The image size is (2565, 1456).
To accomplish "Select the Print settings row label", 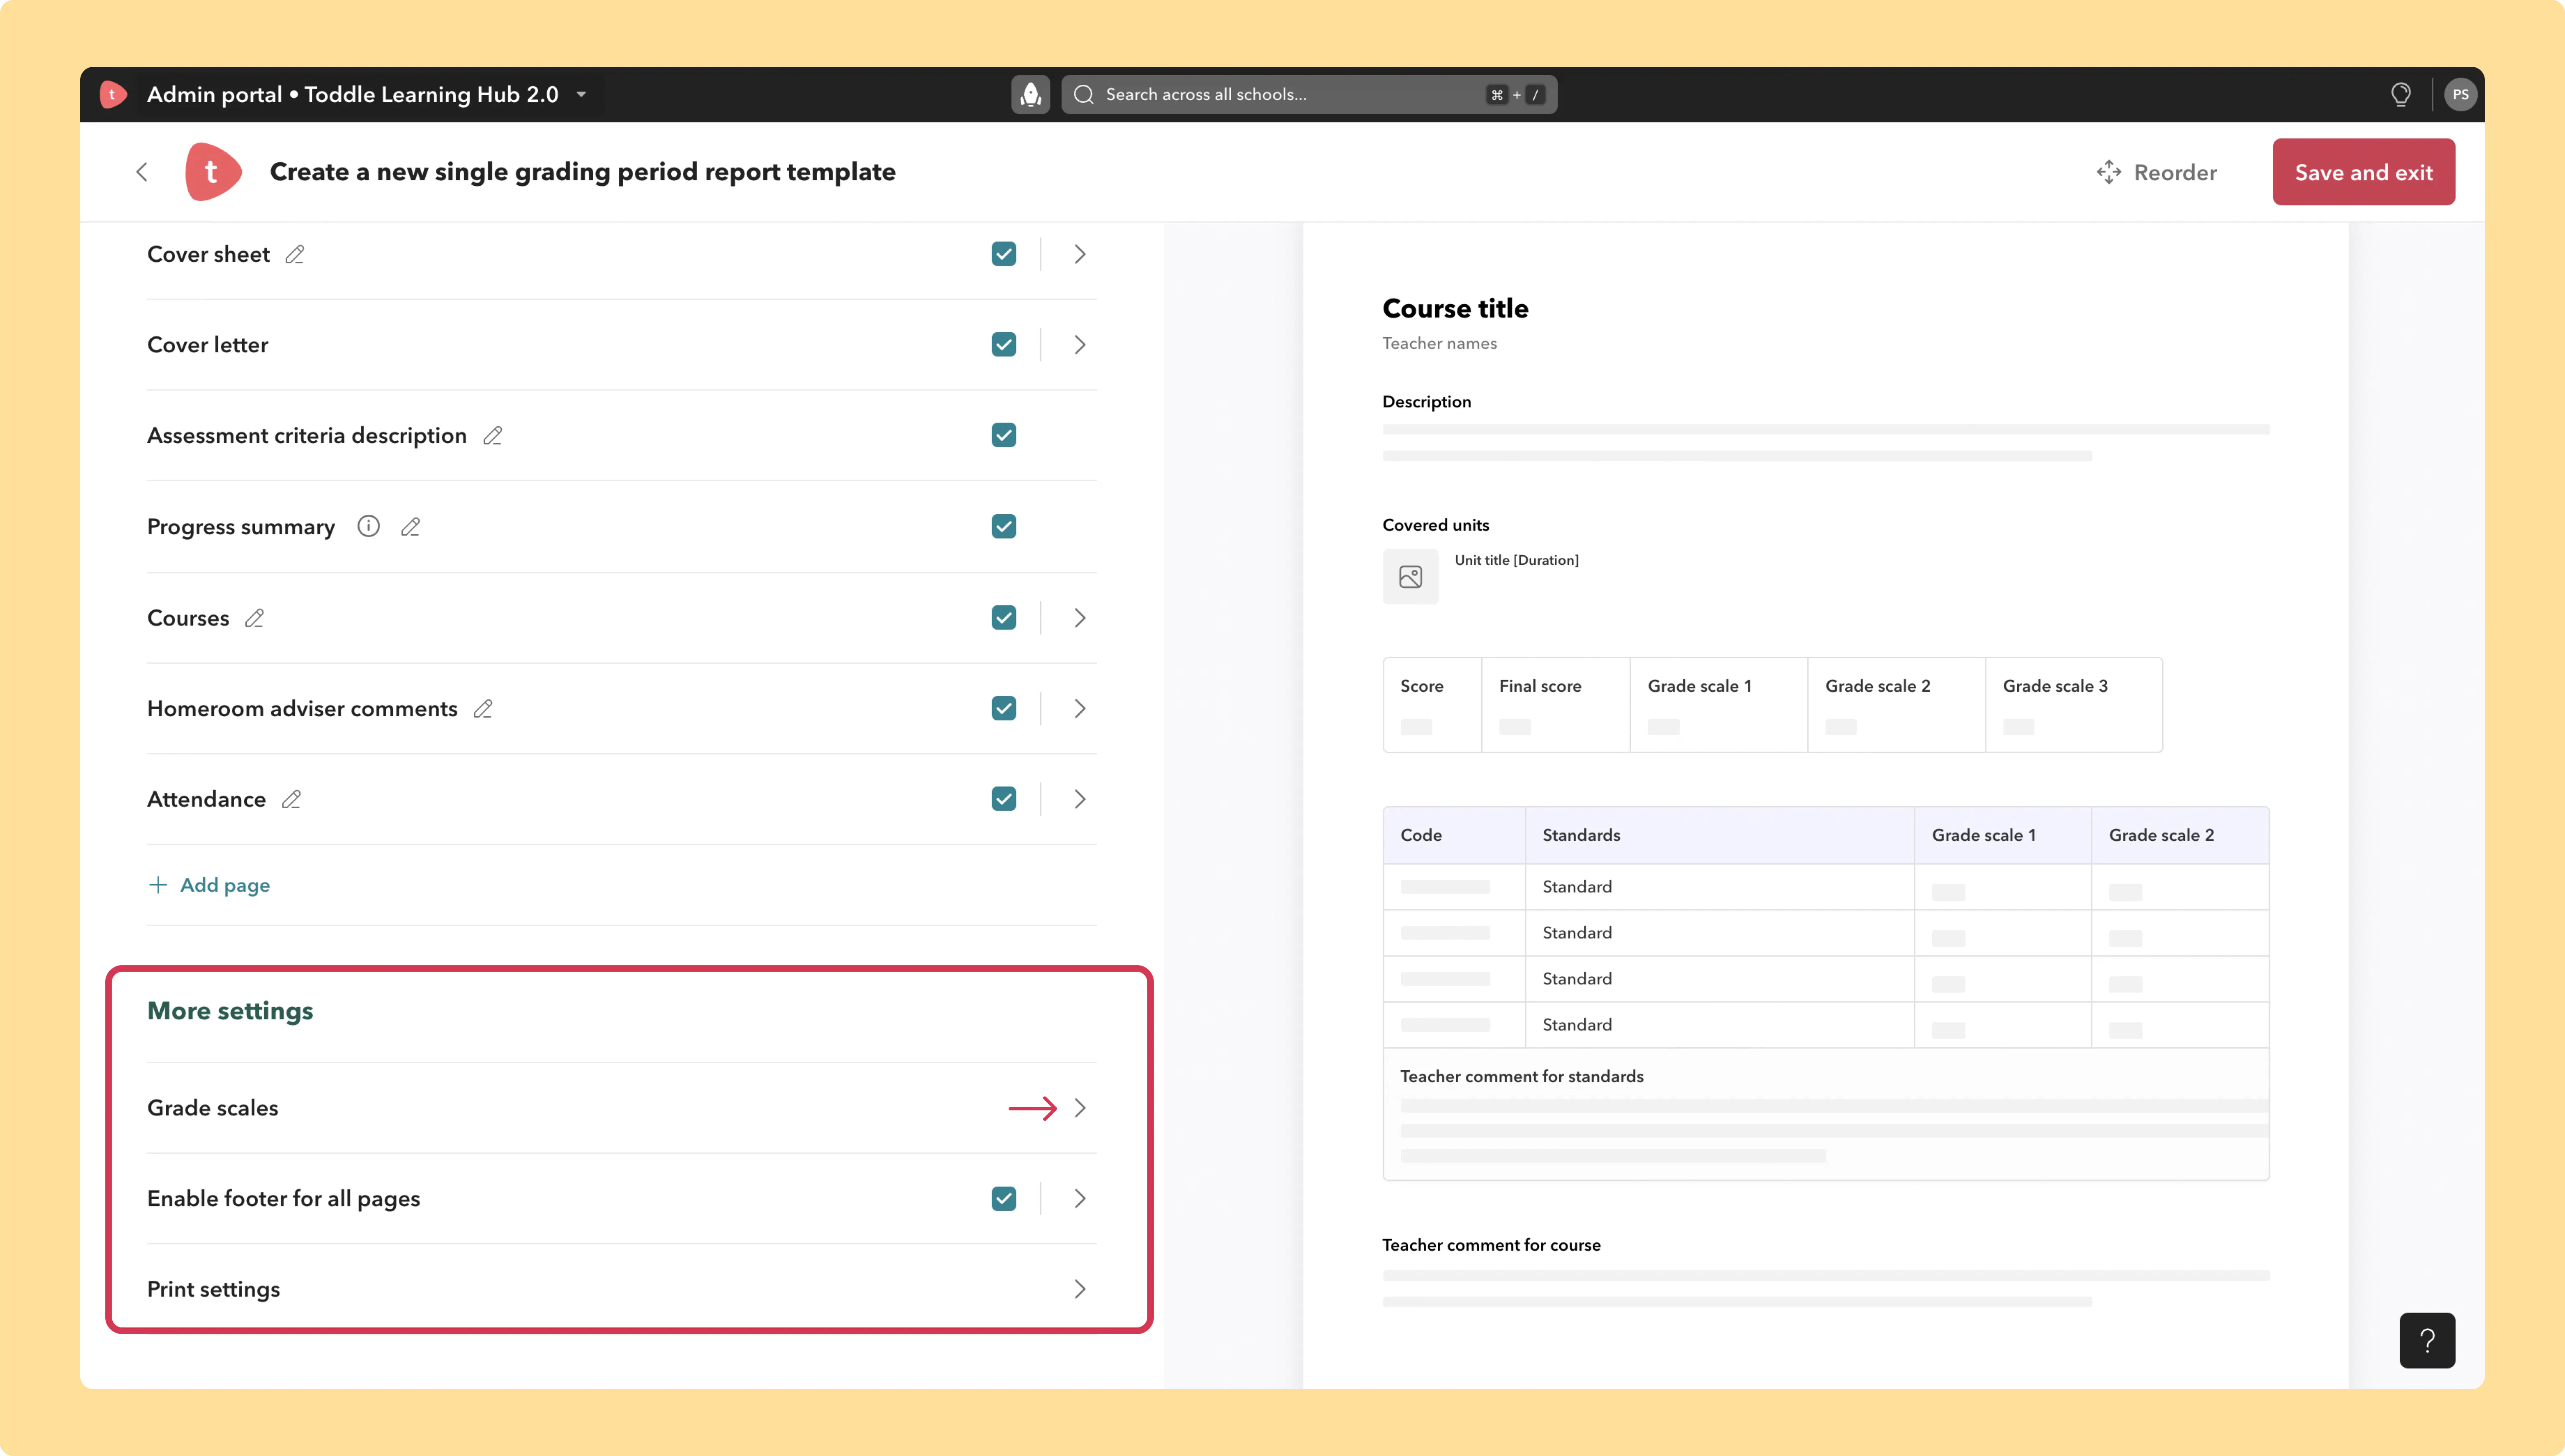I will 214,1289.
